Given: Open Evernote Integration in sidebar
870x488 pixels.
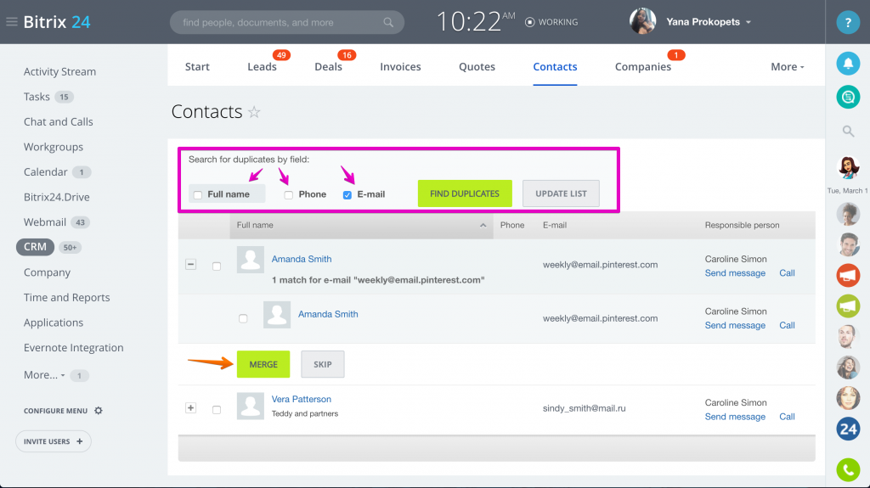Looking at the screenshot, I should point(74,348).
